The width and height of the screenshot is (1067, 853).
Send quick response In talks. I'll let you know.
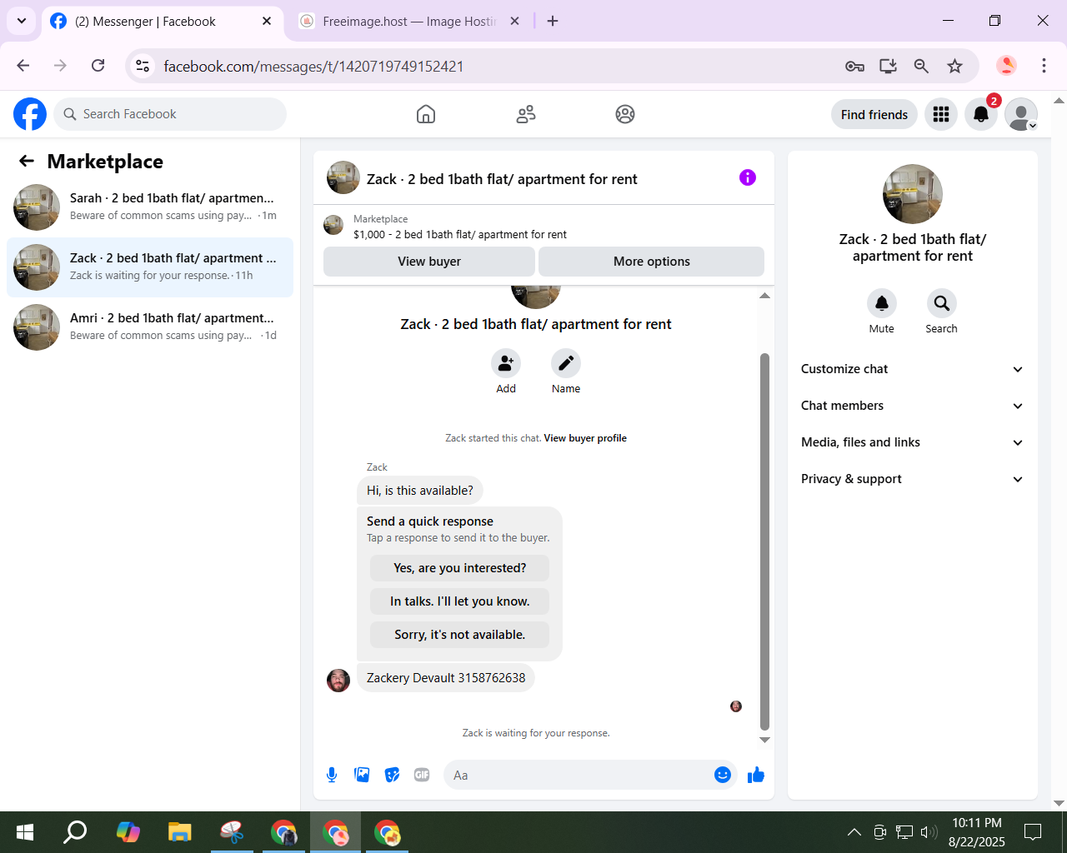click(x=460, y=601)
